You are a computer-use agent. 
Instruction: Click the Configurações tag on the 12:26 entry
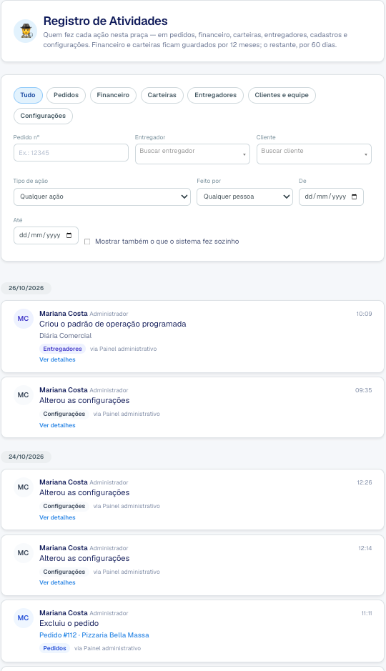coord(64,506)
